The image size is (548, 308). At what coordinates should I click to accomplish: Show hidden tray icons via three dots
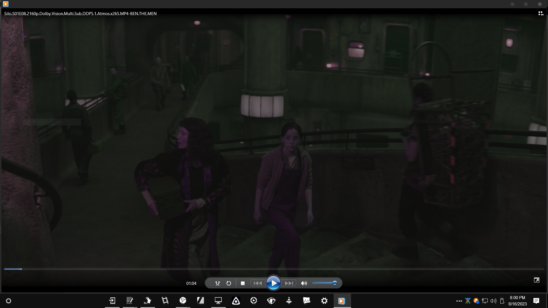[459, 301]
